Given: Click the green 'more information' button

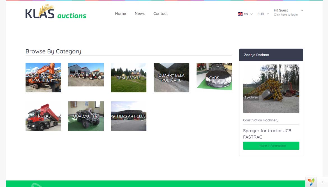Looking at the screenshot, I should [271, 146].
